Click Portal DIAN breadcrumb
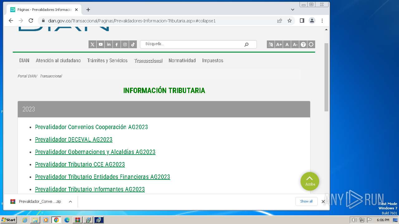This screenshot has width=399, height=224. (x=27, y=76)
